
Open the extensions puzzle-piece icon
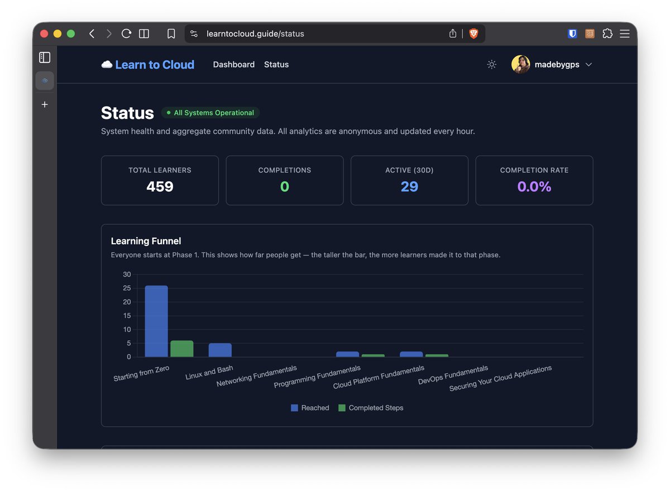[607, 33]
